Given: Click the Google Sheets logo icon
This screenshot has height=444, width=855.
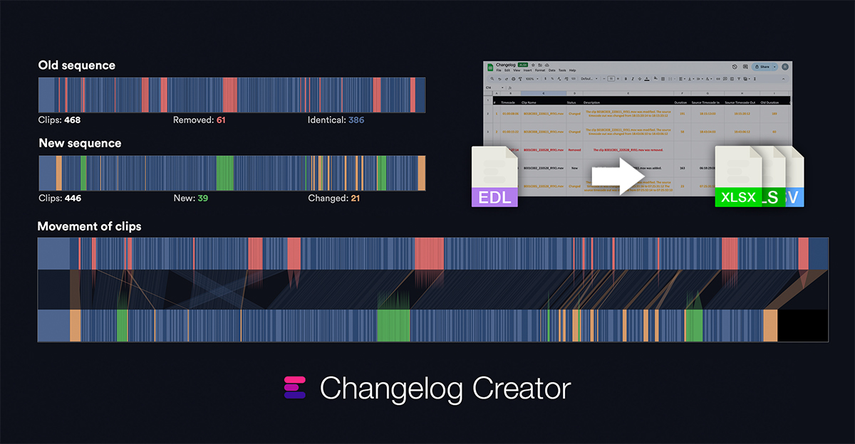Looking at the screenshot, I should [x=490, y=67].
